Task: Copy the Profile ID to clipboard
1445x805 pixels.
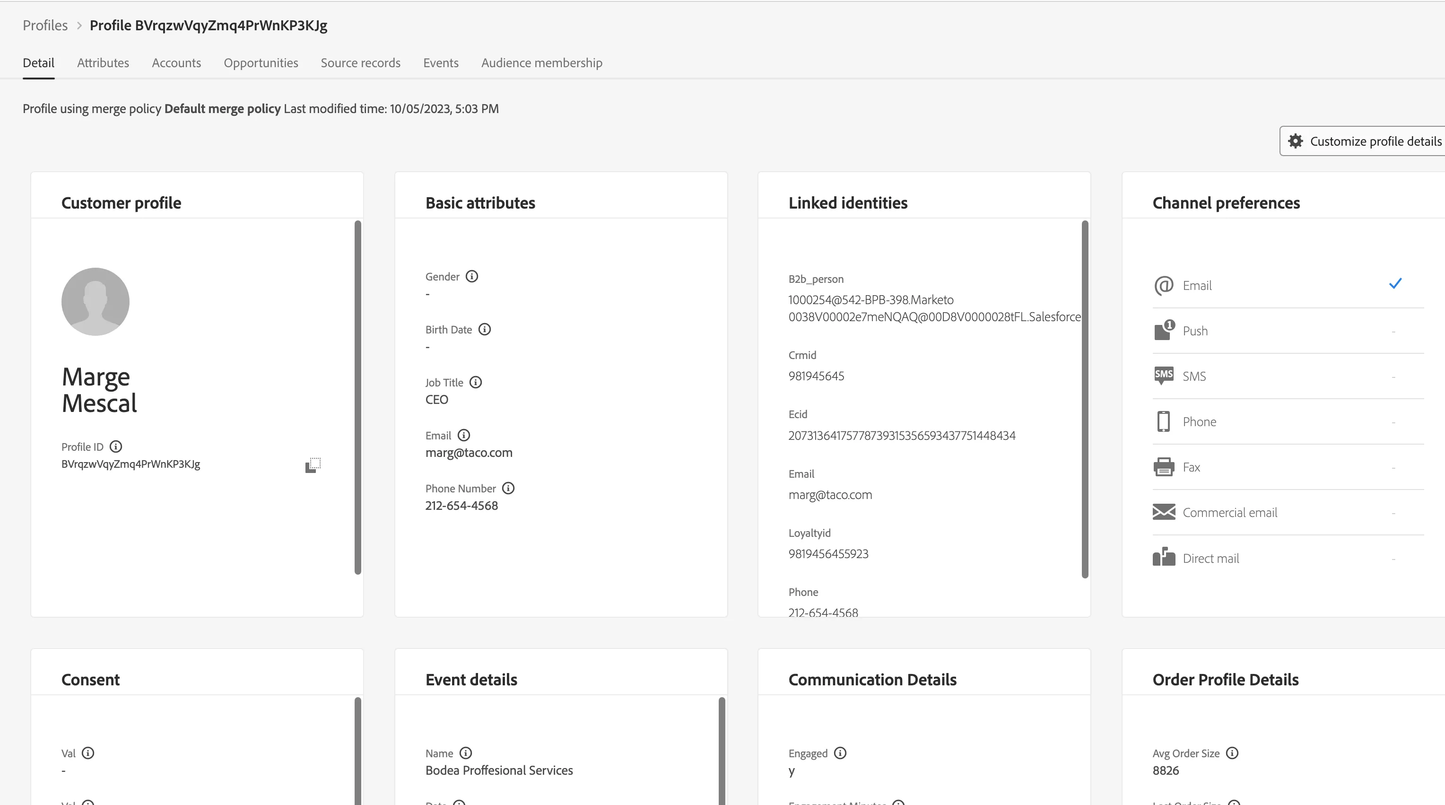Action: tap(313, 465)
